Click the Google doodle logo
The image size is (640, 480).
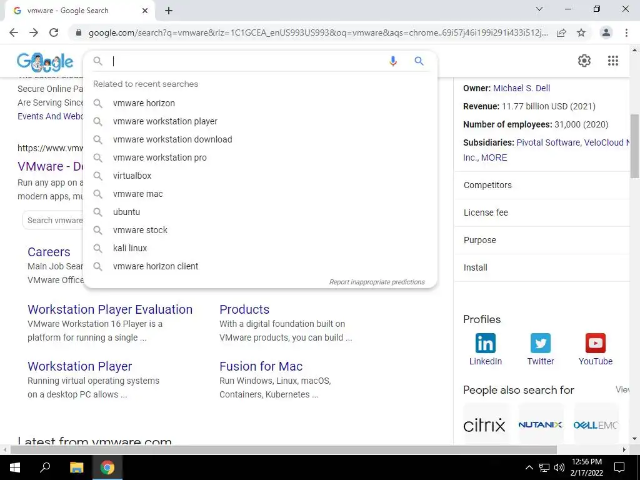[45, 61]
